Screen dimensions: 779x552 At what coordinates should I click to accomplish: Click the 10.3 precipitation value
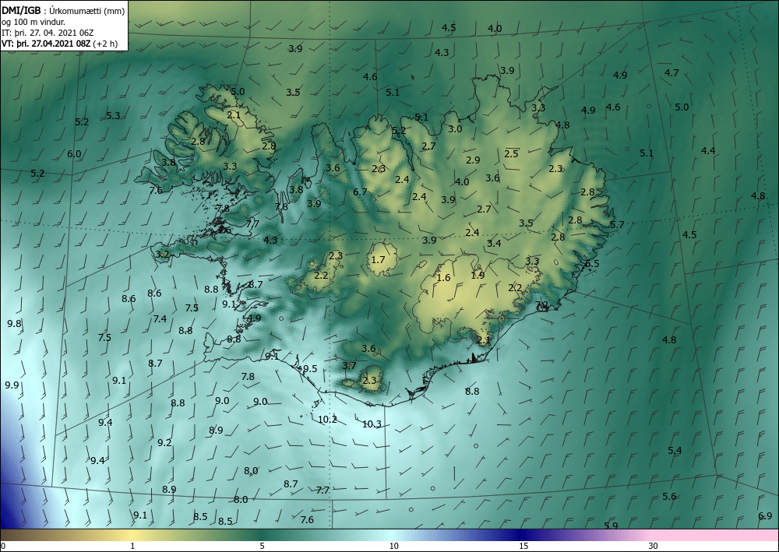(x=372, y=424)
